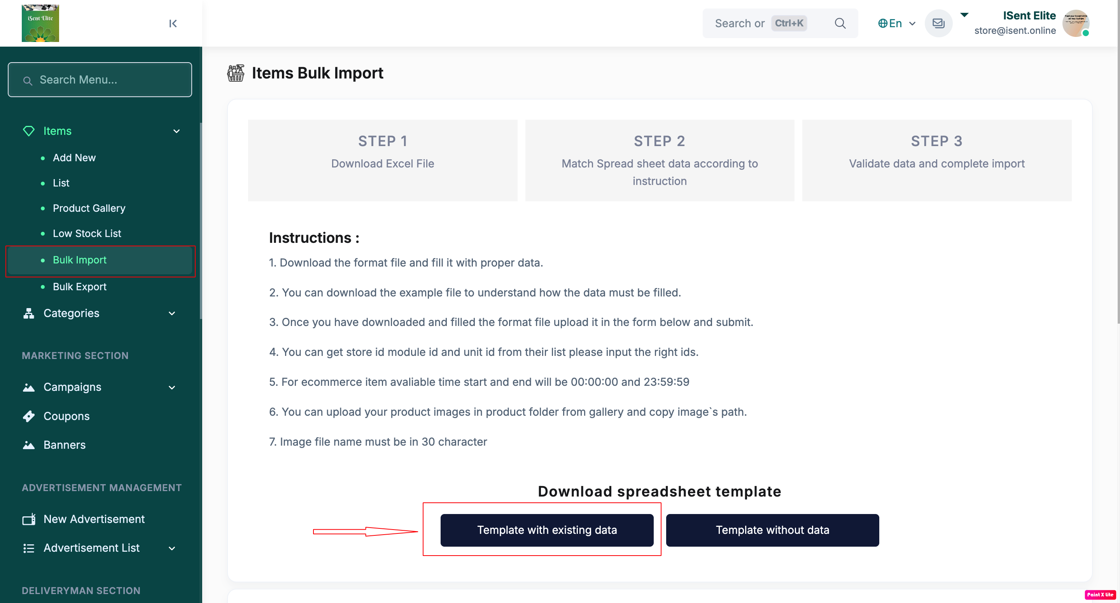Click the user profile avatar
Viewport: 1120px width, 603px height.
tap(1075, 23)
